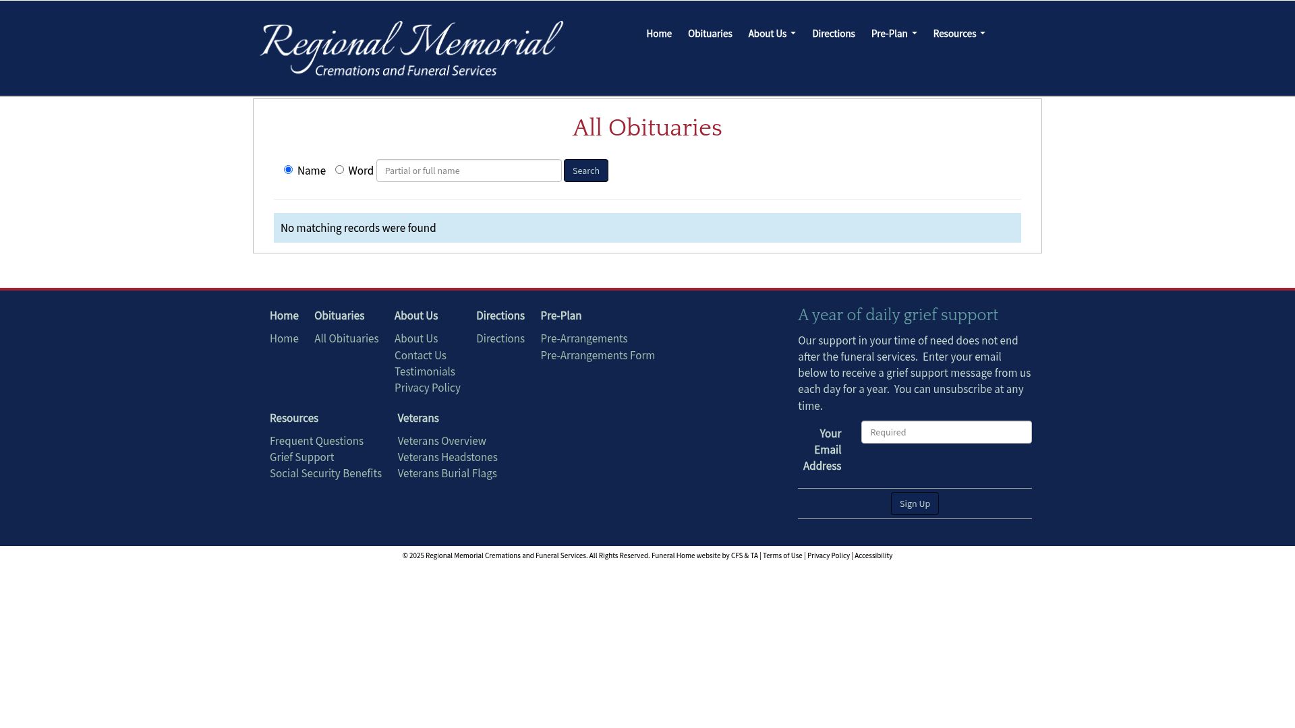Image resolution: width=1295 pixels, height=728 pixels.
Task: Open the Frequent Questions link
Action: [316, 441]
